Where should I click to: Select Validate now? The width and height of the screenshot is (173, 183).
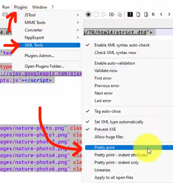pyautogui.click(x=106, y=71)
